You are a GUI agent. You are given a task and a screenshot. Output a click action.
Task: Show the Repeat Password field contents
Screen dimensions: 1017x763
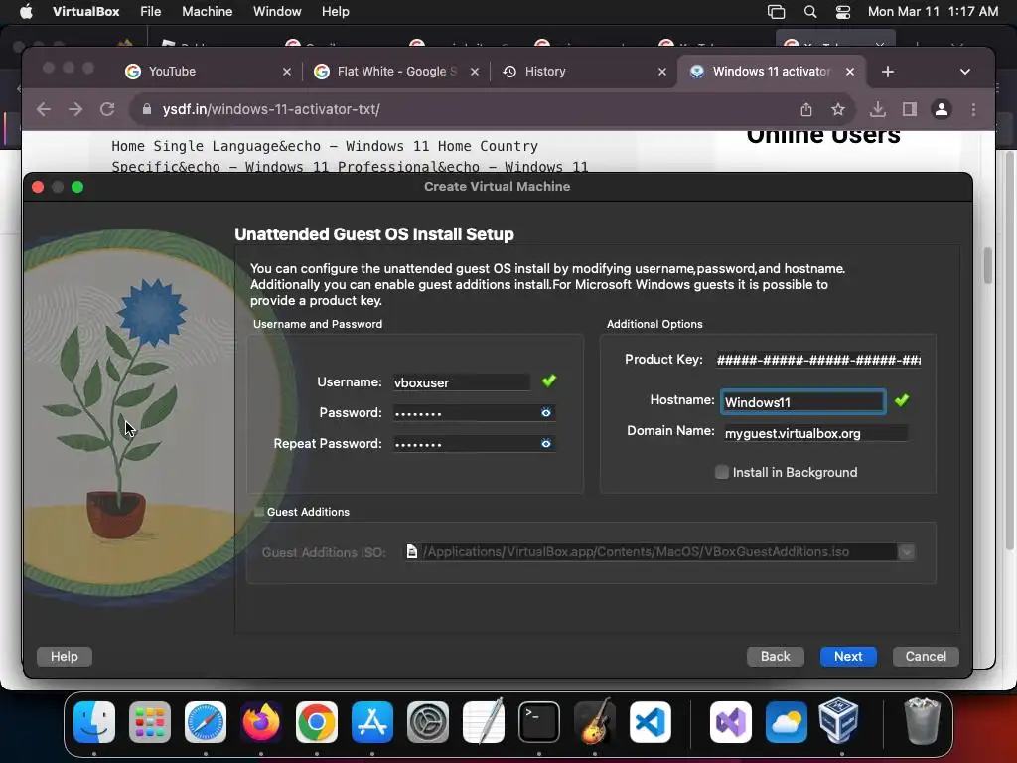point(546,443)
